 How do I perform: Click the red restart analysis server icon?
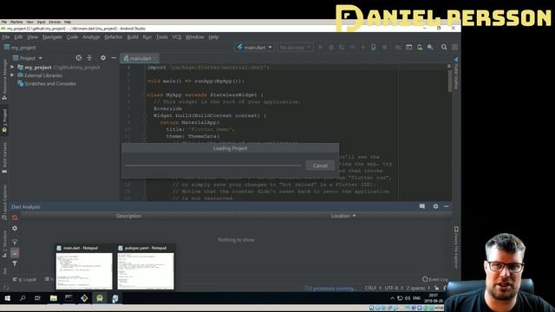point(15,218)
